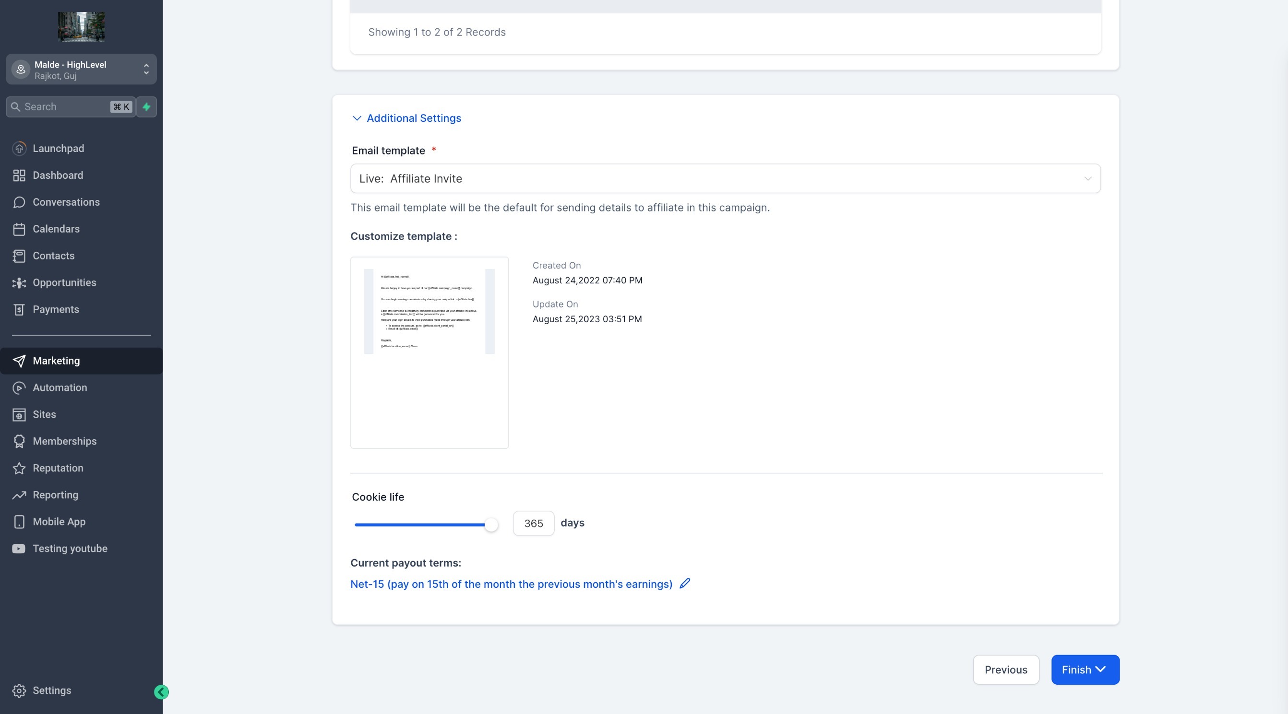1288x714 pixels.
Task: Click the pencil icon beside payout terms
Action: coord(685,583)
